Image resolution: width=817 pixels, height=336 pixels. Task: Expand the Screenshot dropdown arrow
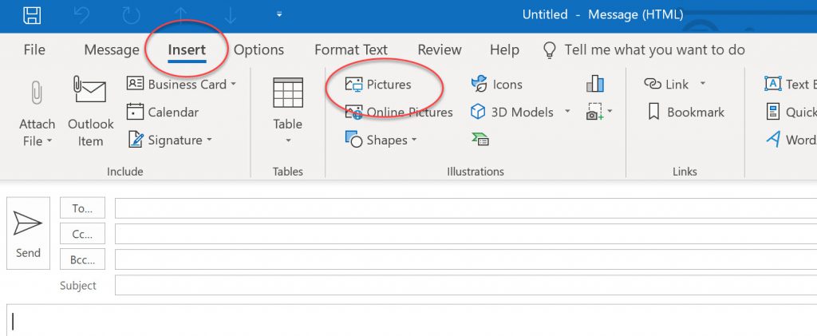[610, 111]
